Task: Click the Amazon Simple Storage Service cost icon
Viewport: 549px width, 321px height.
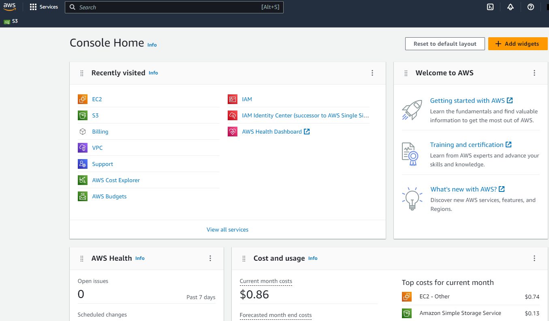Action: (x=407, y=313)
